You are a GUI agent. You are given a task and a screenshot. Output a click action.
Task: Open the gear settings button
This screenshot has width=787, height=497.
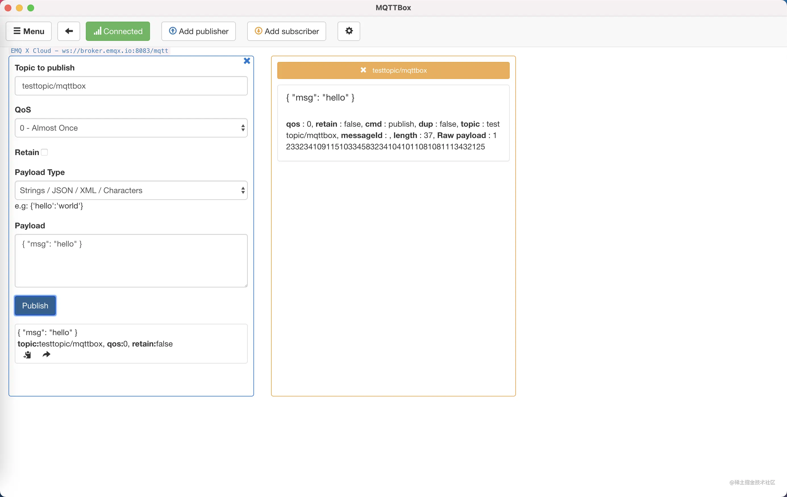tap(349, 31)
